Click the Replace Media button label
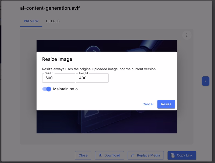Screen dimensions: 215x163 coord(148,155)
